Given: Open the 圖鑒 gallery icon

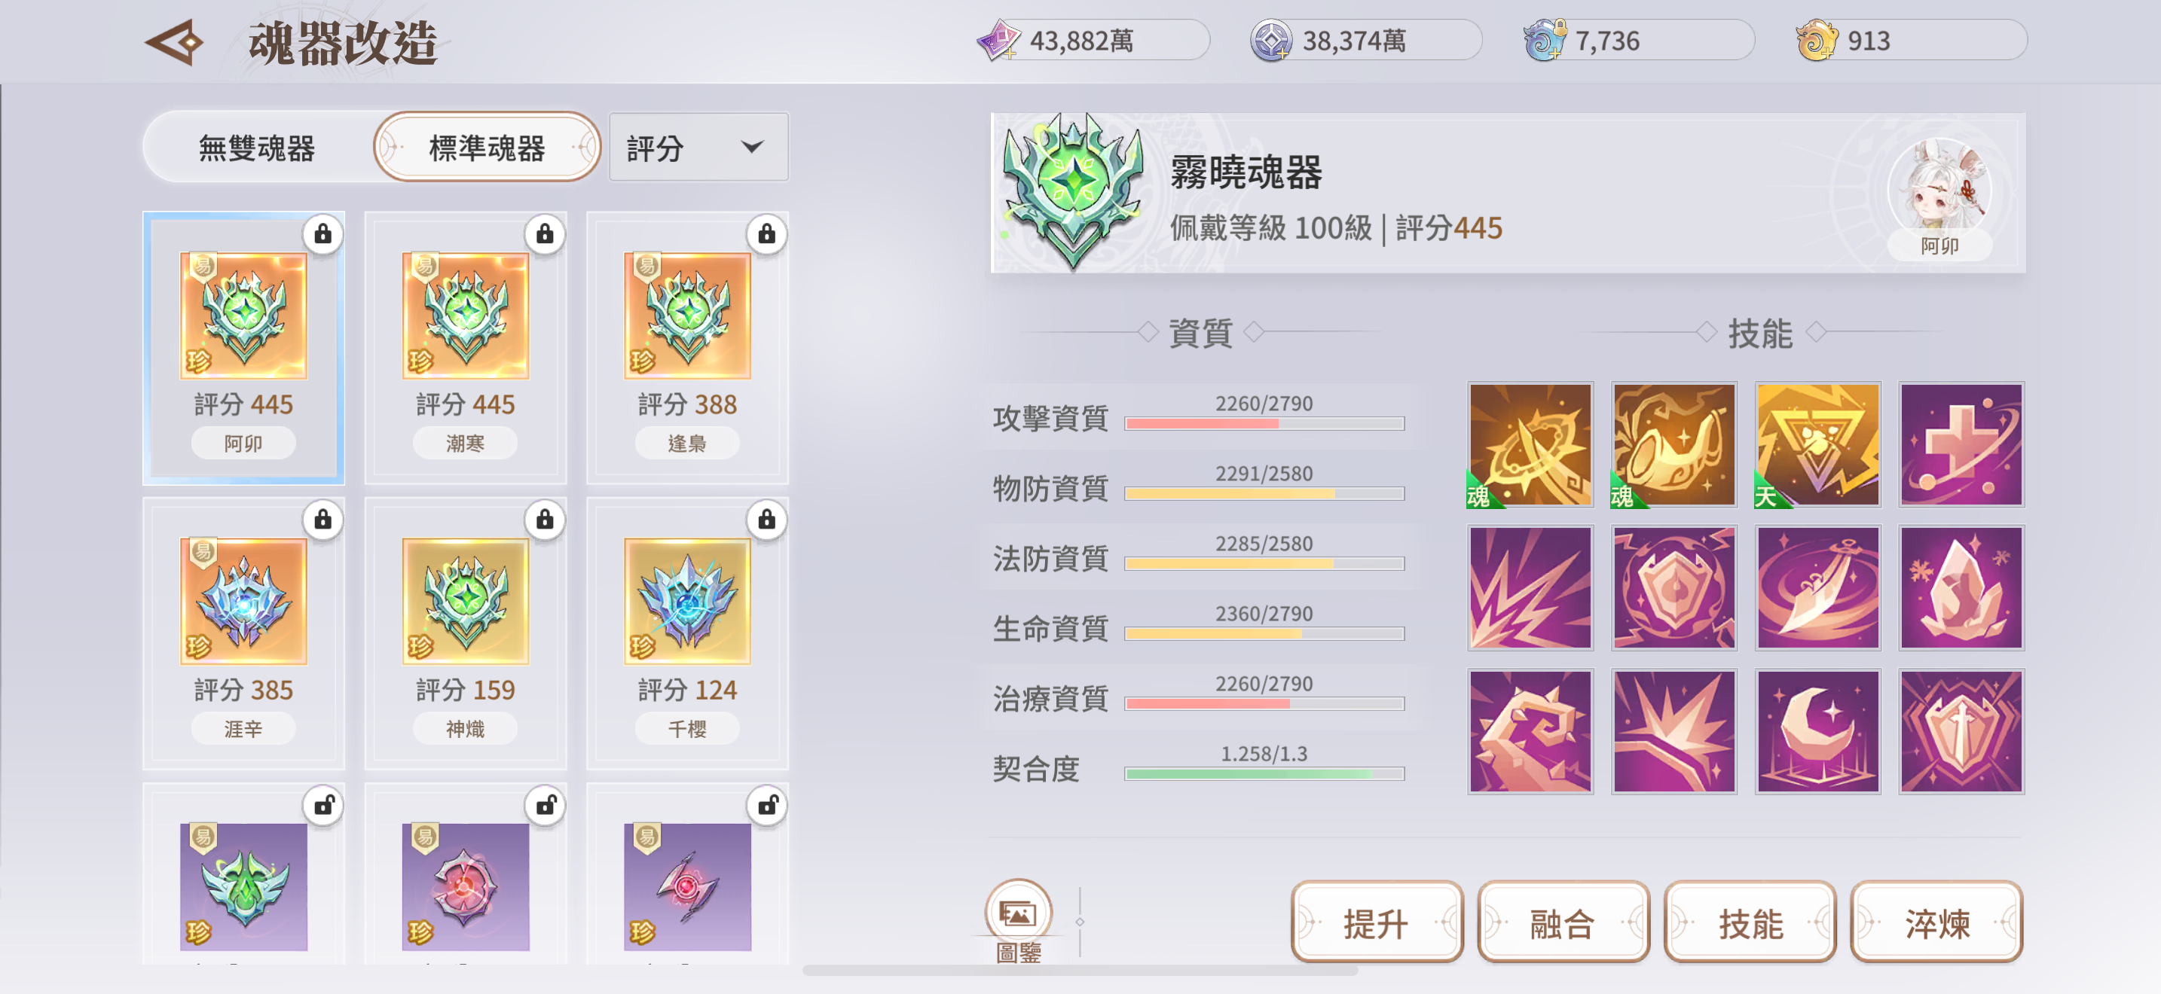Looking at the screenshot, I should coord(1017,914).
